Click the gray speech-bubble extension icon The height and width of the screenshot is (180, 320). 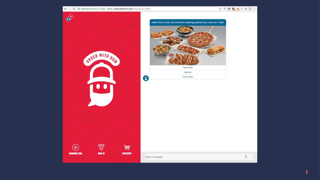pos(242,9)
